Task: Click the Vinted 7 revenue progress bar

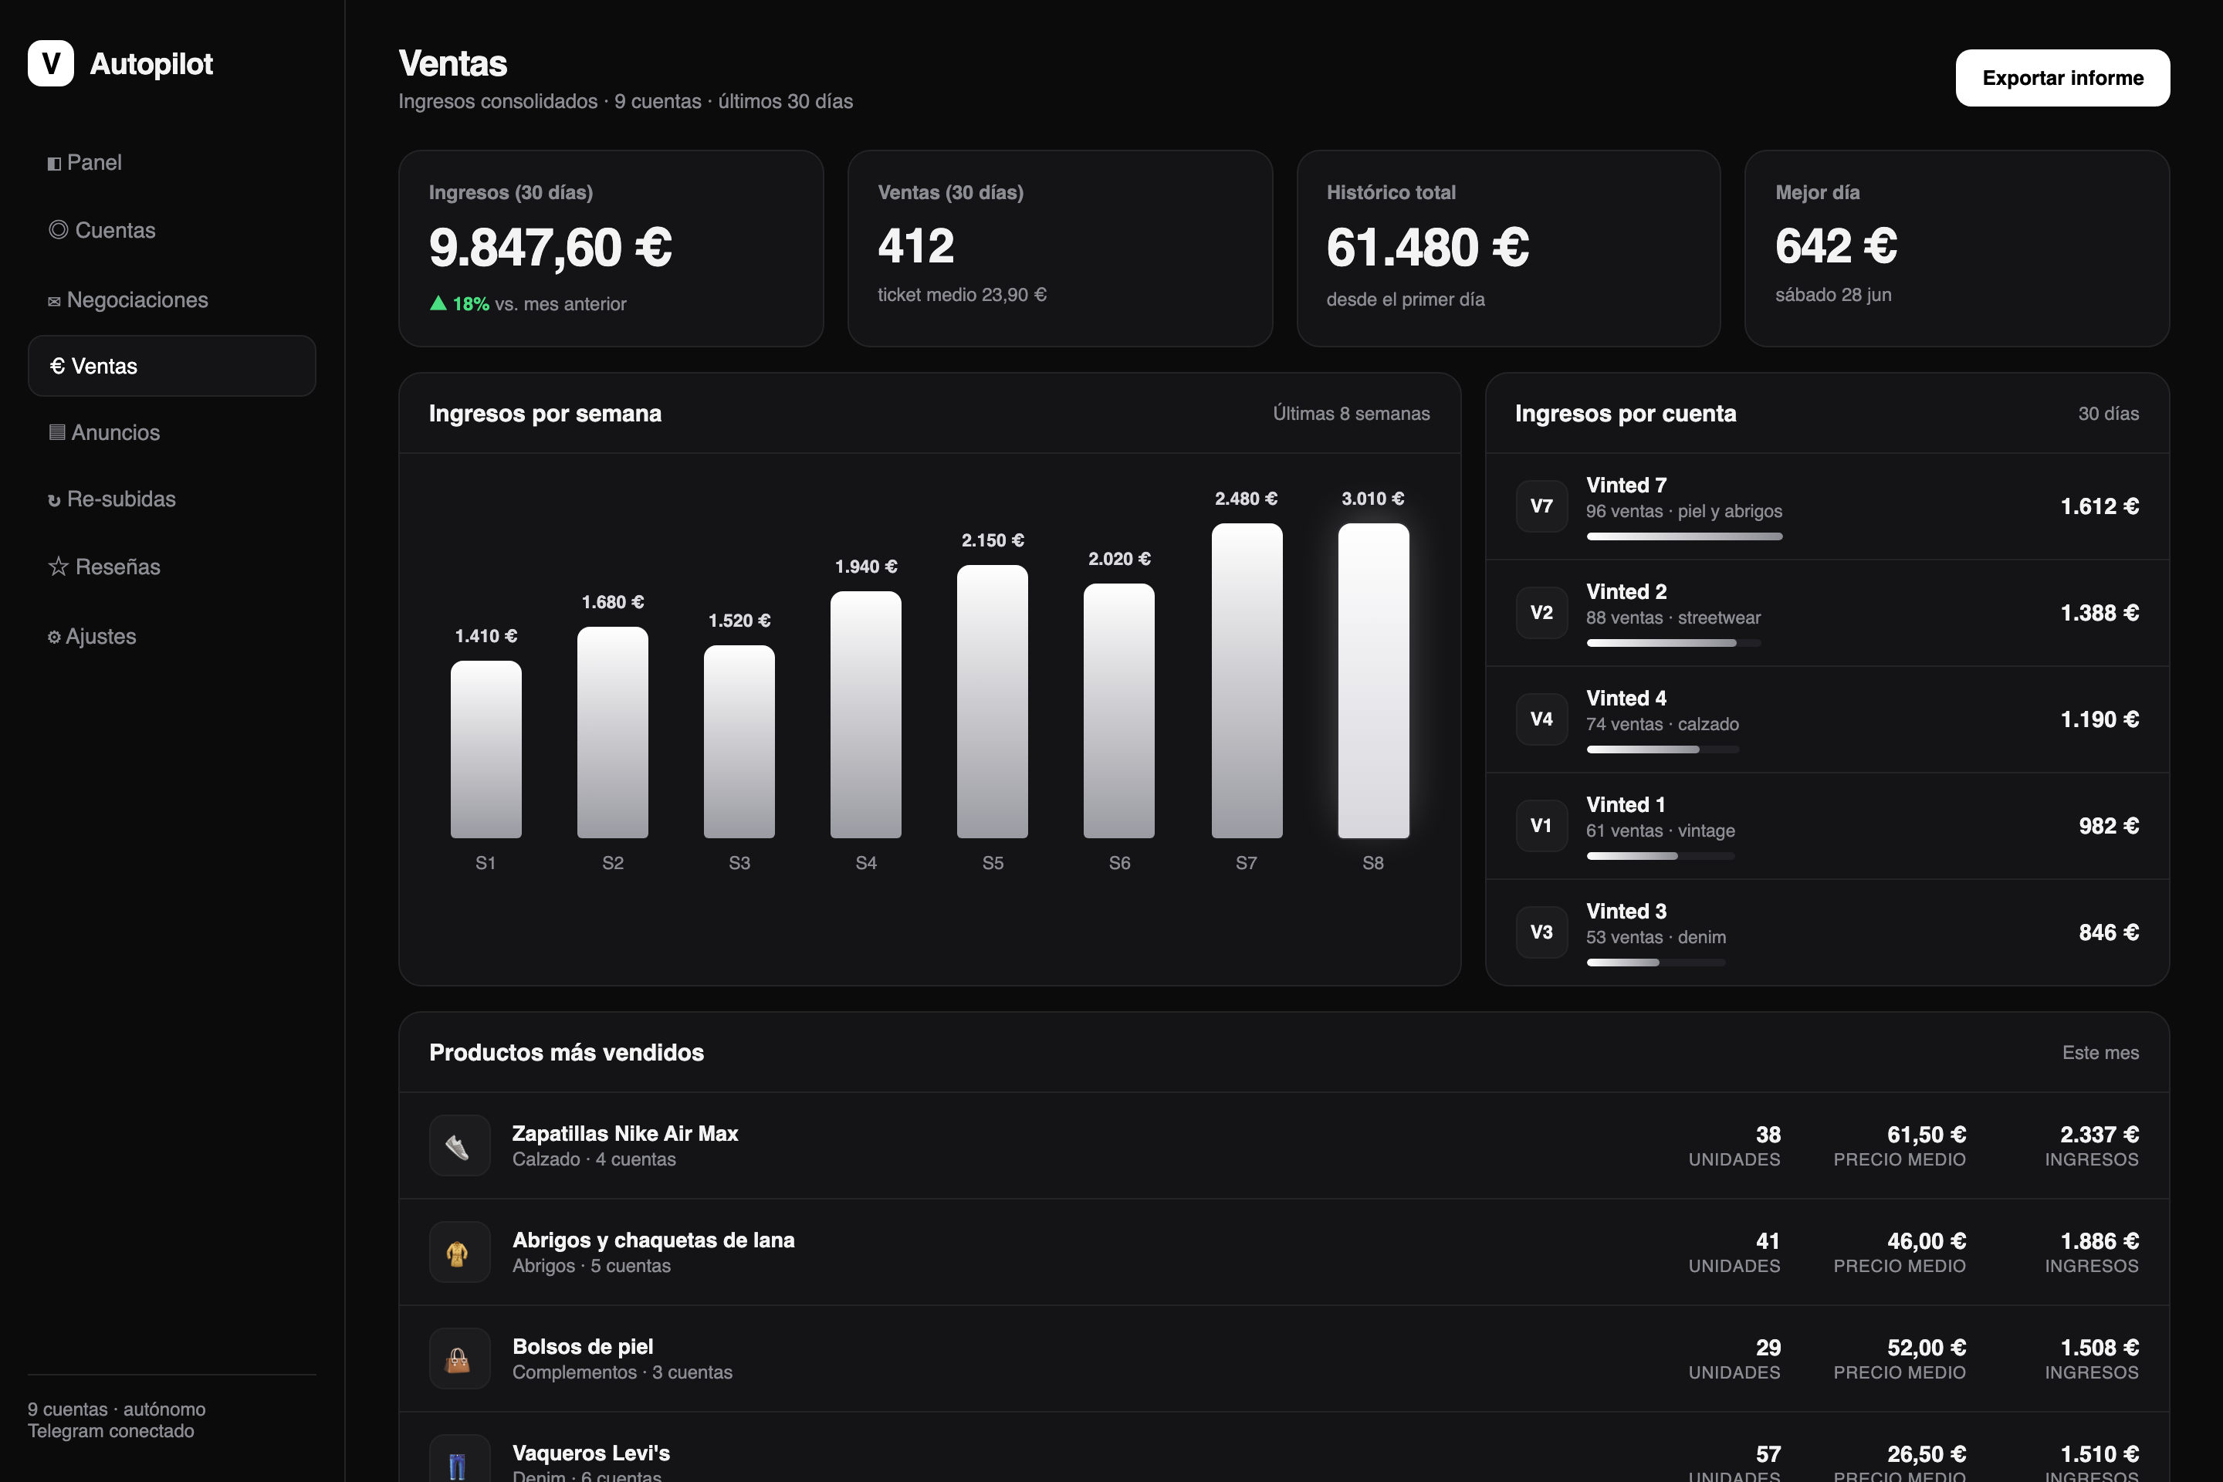Action: pos(1684,537)
